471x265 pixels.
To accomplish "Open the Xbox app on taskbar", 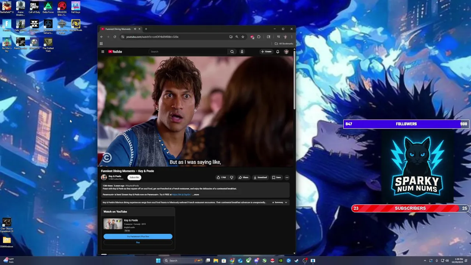I will click(x=248, y=261).
